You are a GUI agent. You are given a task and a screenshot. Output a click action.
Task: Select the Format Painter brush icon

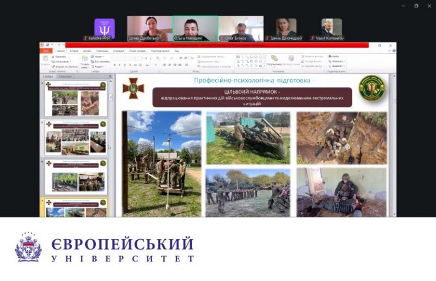53,67
